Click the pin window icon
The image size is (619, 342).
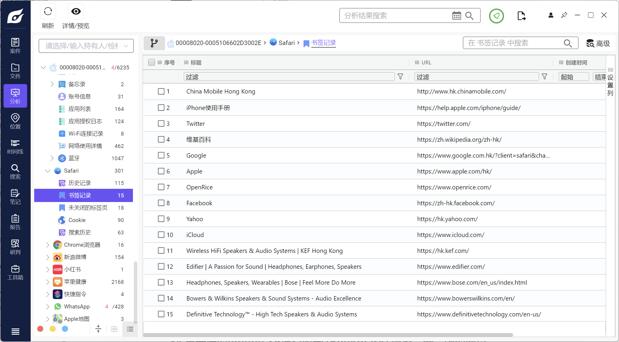[x=564, y=15]
